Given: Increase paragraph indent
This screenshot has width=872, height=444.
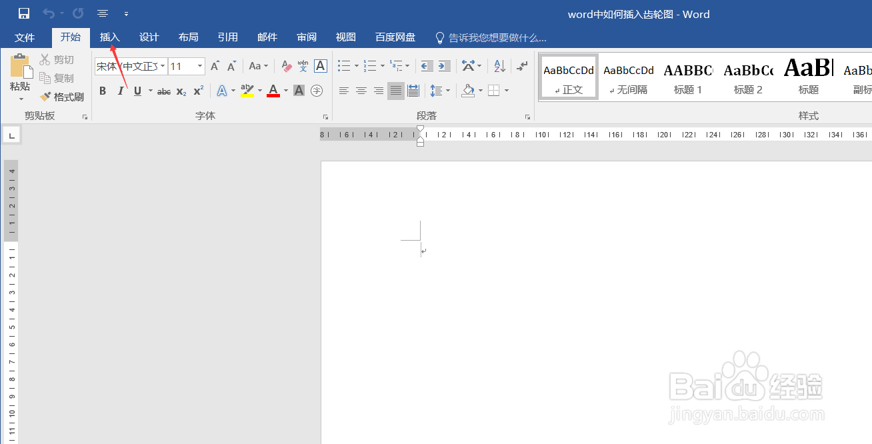Looking at the screenshot, I should click(445, 66).
